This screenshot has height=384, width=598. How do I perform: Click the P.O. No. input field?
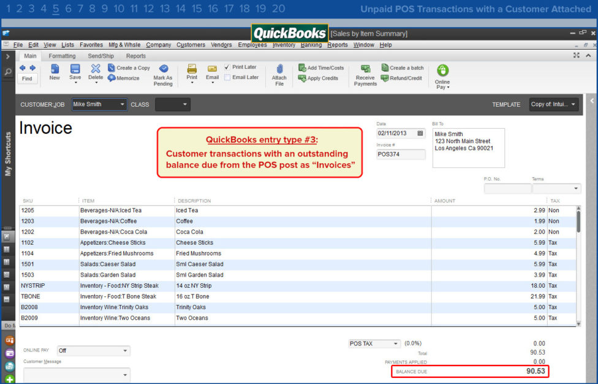(x=507, y=188)
